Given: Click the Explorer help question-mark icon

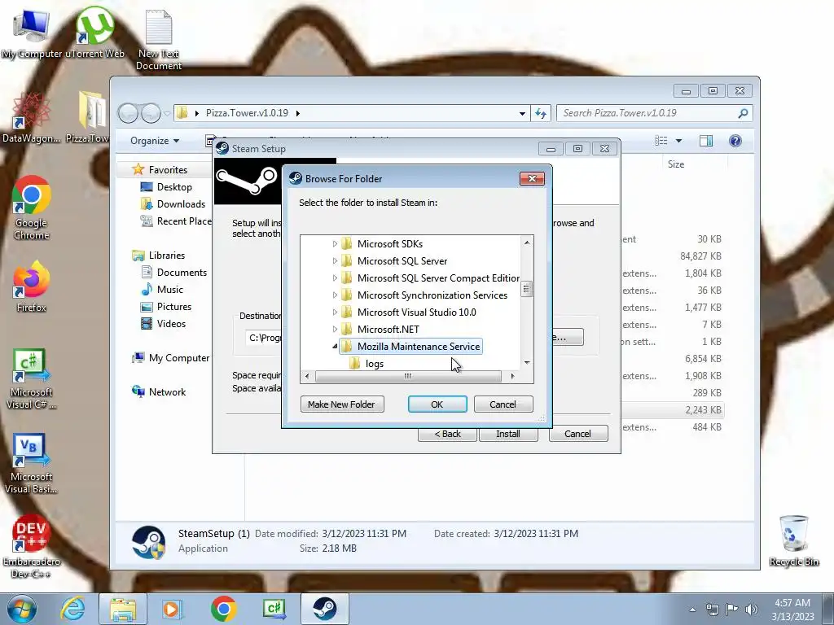Looking at the screenshot, I should click(x=735, y=141).
